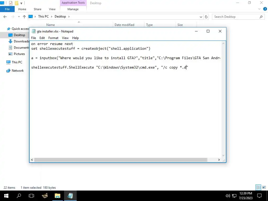Open the Action Center notifications icon
This screenshot has width=268, height=201.
click(x=259, y=196)
